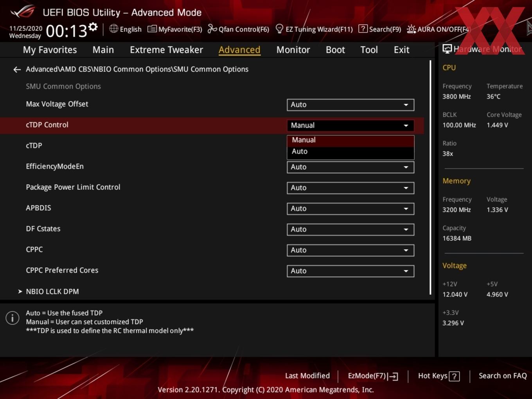Click the Search question mark icon
This screenshot has width=532, height=399.
[363, 29]
